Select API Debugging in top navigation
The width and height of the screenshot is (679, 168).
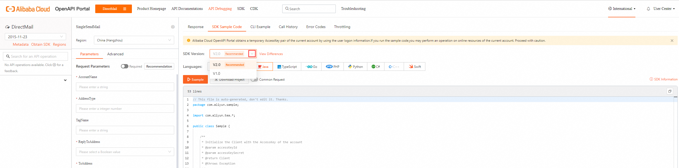(220, 9)
